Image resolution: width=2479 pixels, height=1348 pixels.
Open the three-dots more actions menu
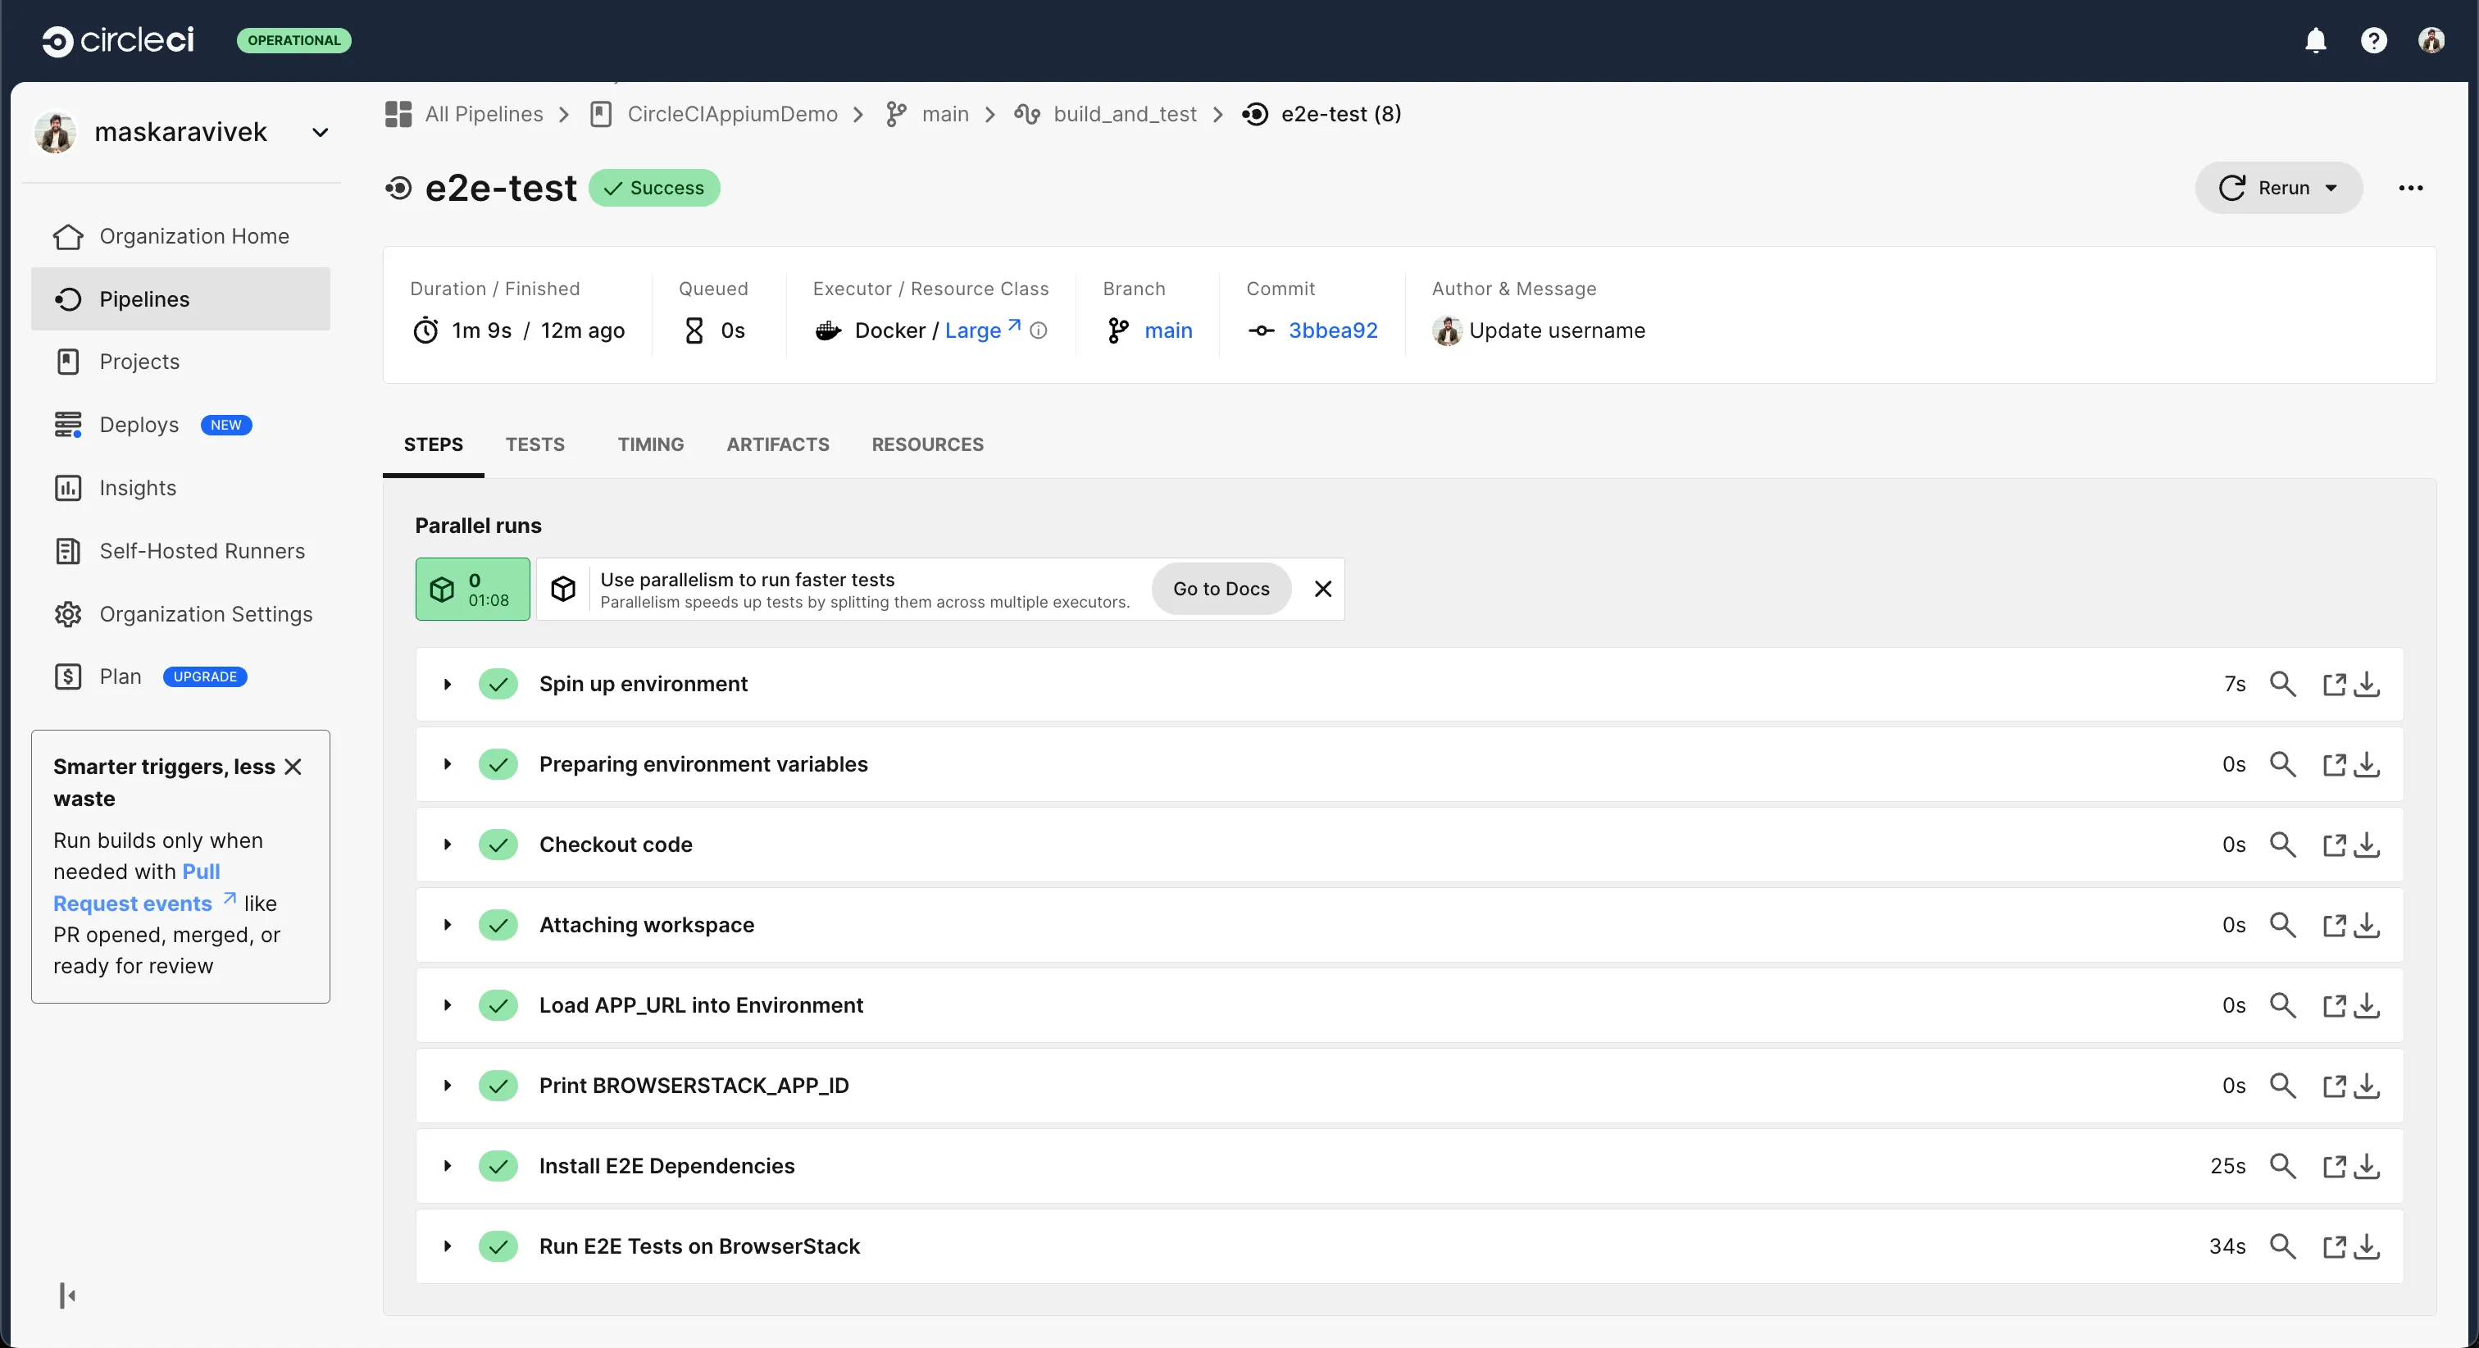[2409, 188]
